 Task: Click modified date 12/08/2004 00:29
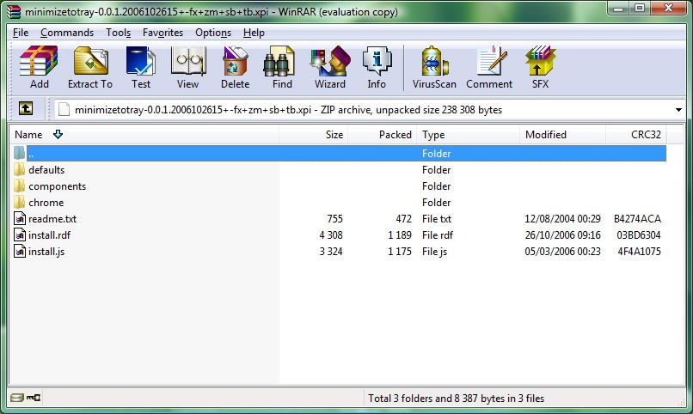pos(562,219)
